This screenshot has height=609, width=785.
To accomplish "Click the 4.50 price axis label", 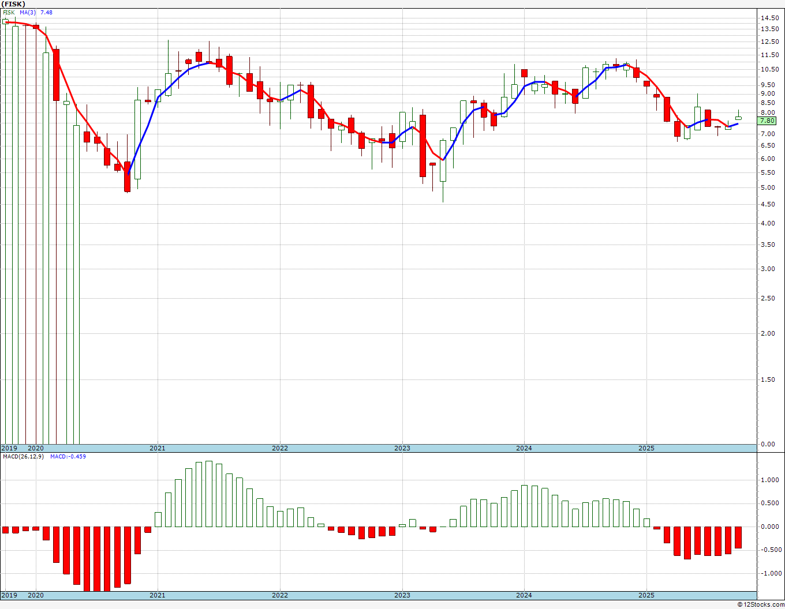I will click(767, 204).
